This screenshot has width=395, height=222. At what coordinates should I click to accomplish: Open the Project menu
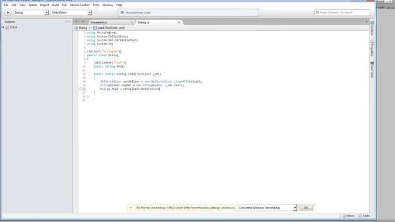[44, 5]
